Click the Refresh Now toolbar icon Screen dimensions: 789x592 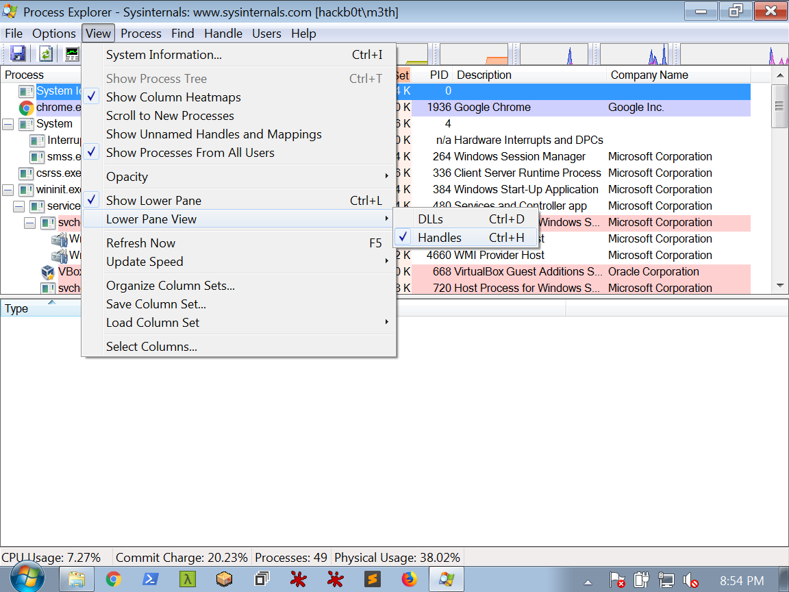(x=46, y=54)
